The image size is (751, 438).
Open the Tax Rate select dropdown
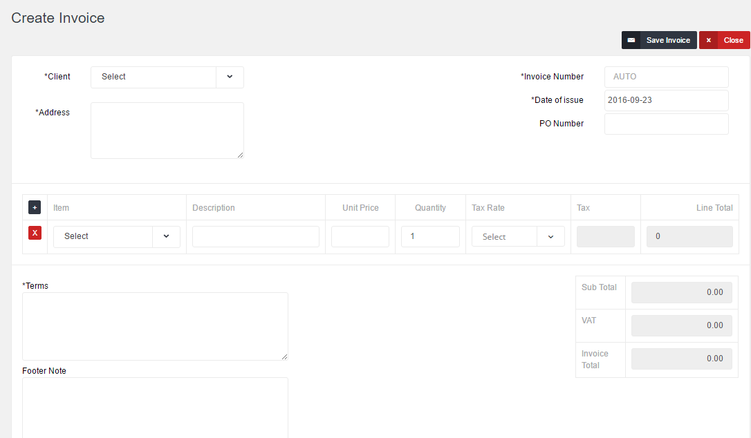point(550,236)
